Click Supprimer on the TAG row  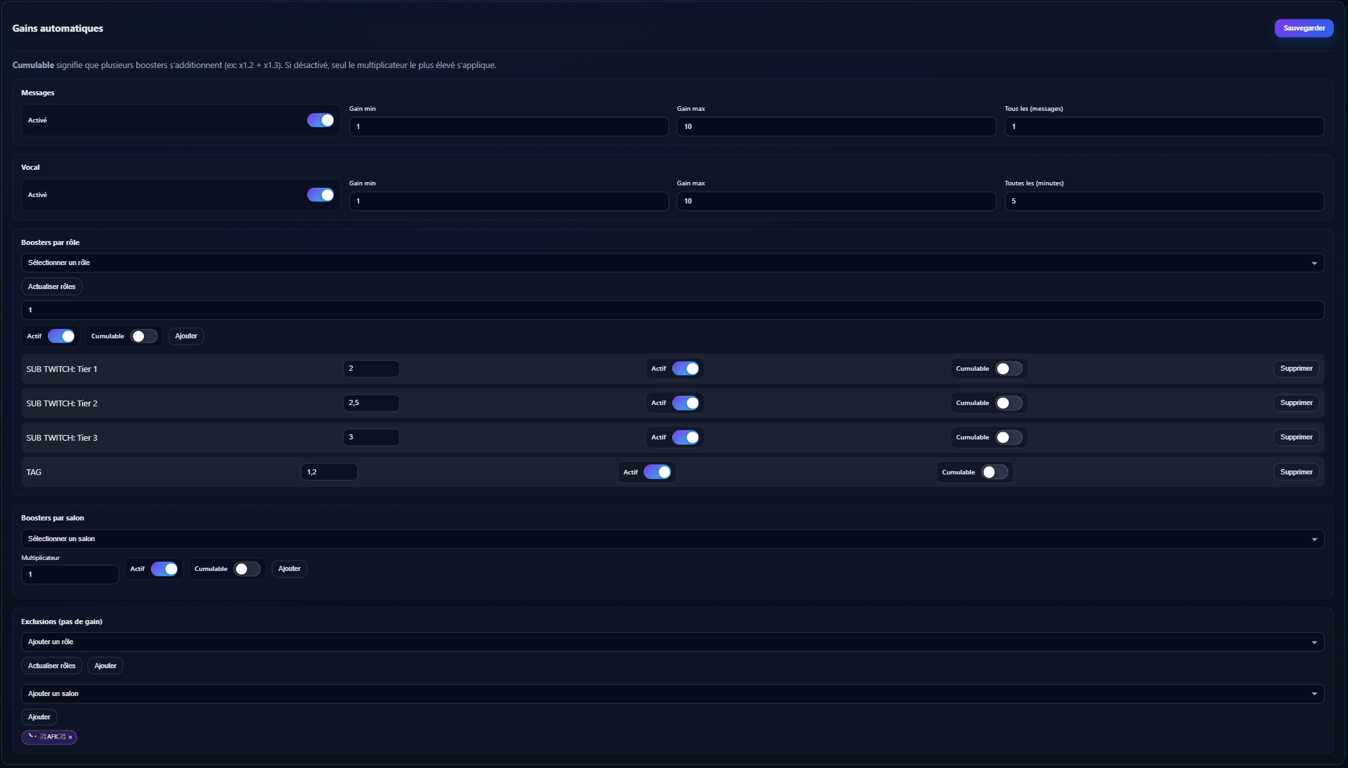[x=1295, y=472]
